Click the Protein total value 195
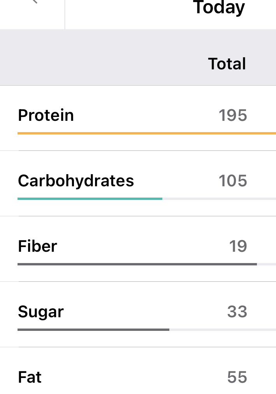The height and width of the screenshot is (394, 276). pyautogui.click(x=233, y=115)
